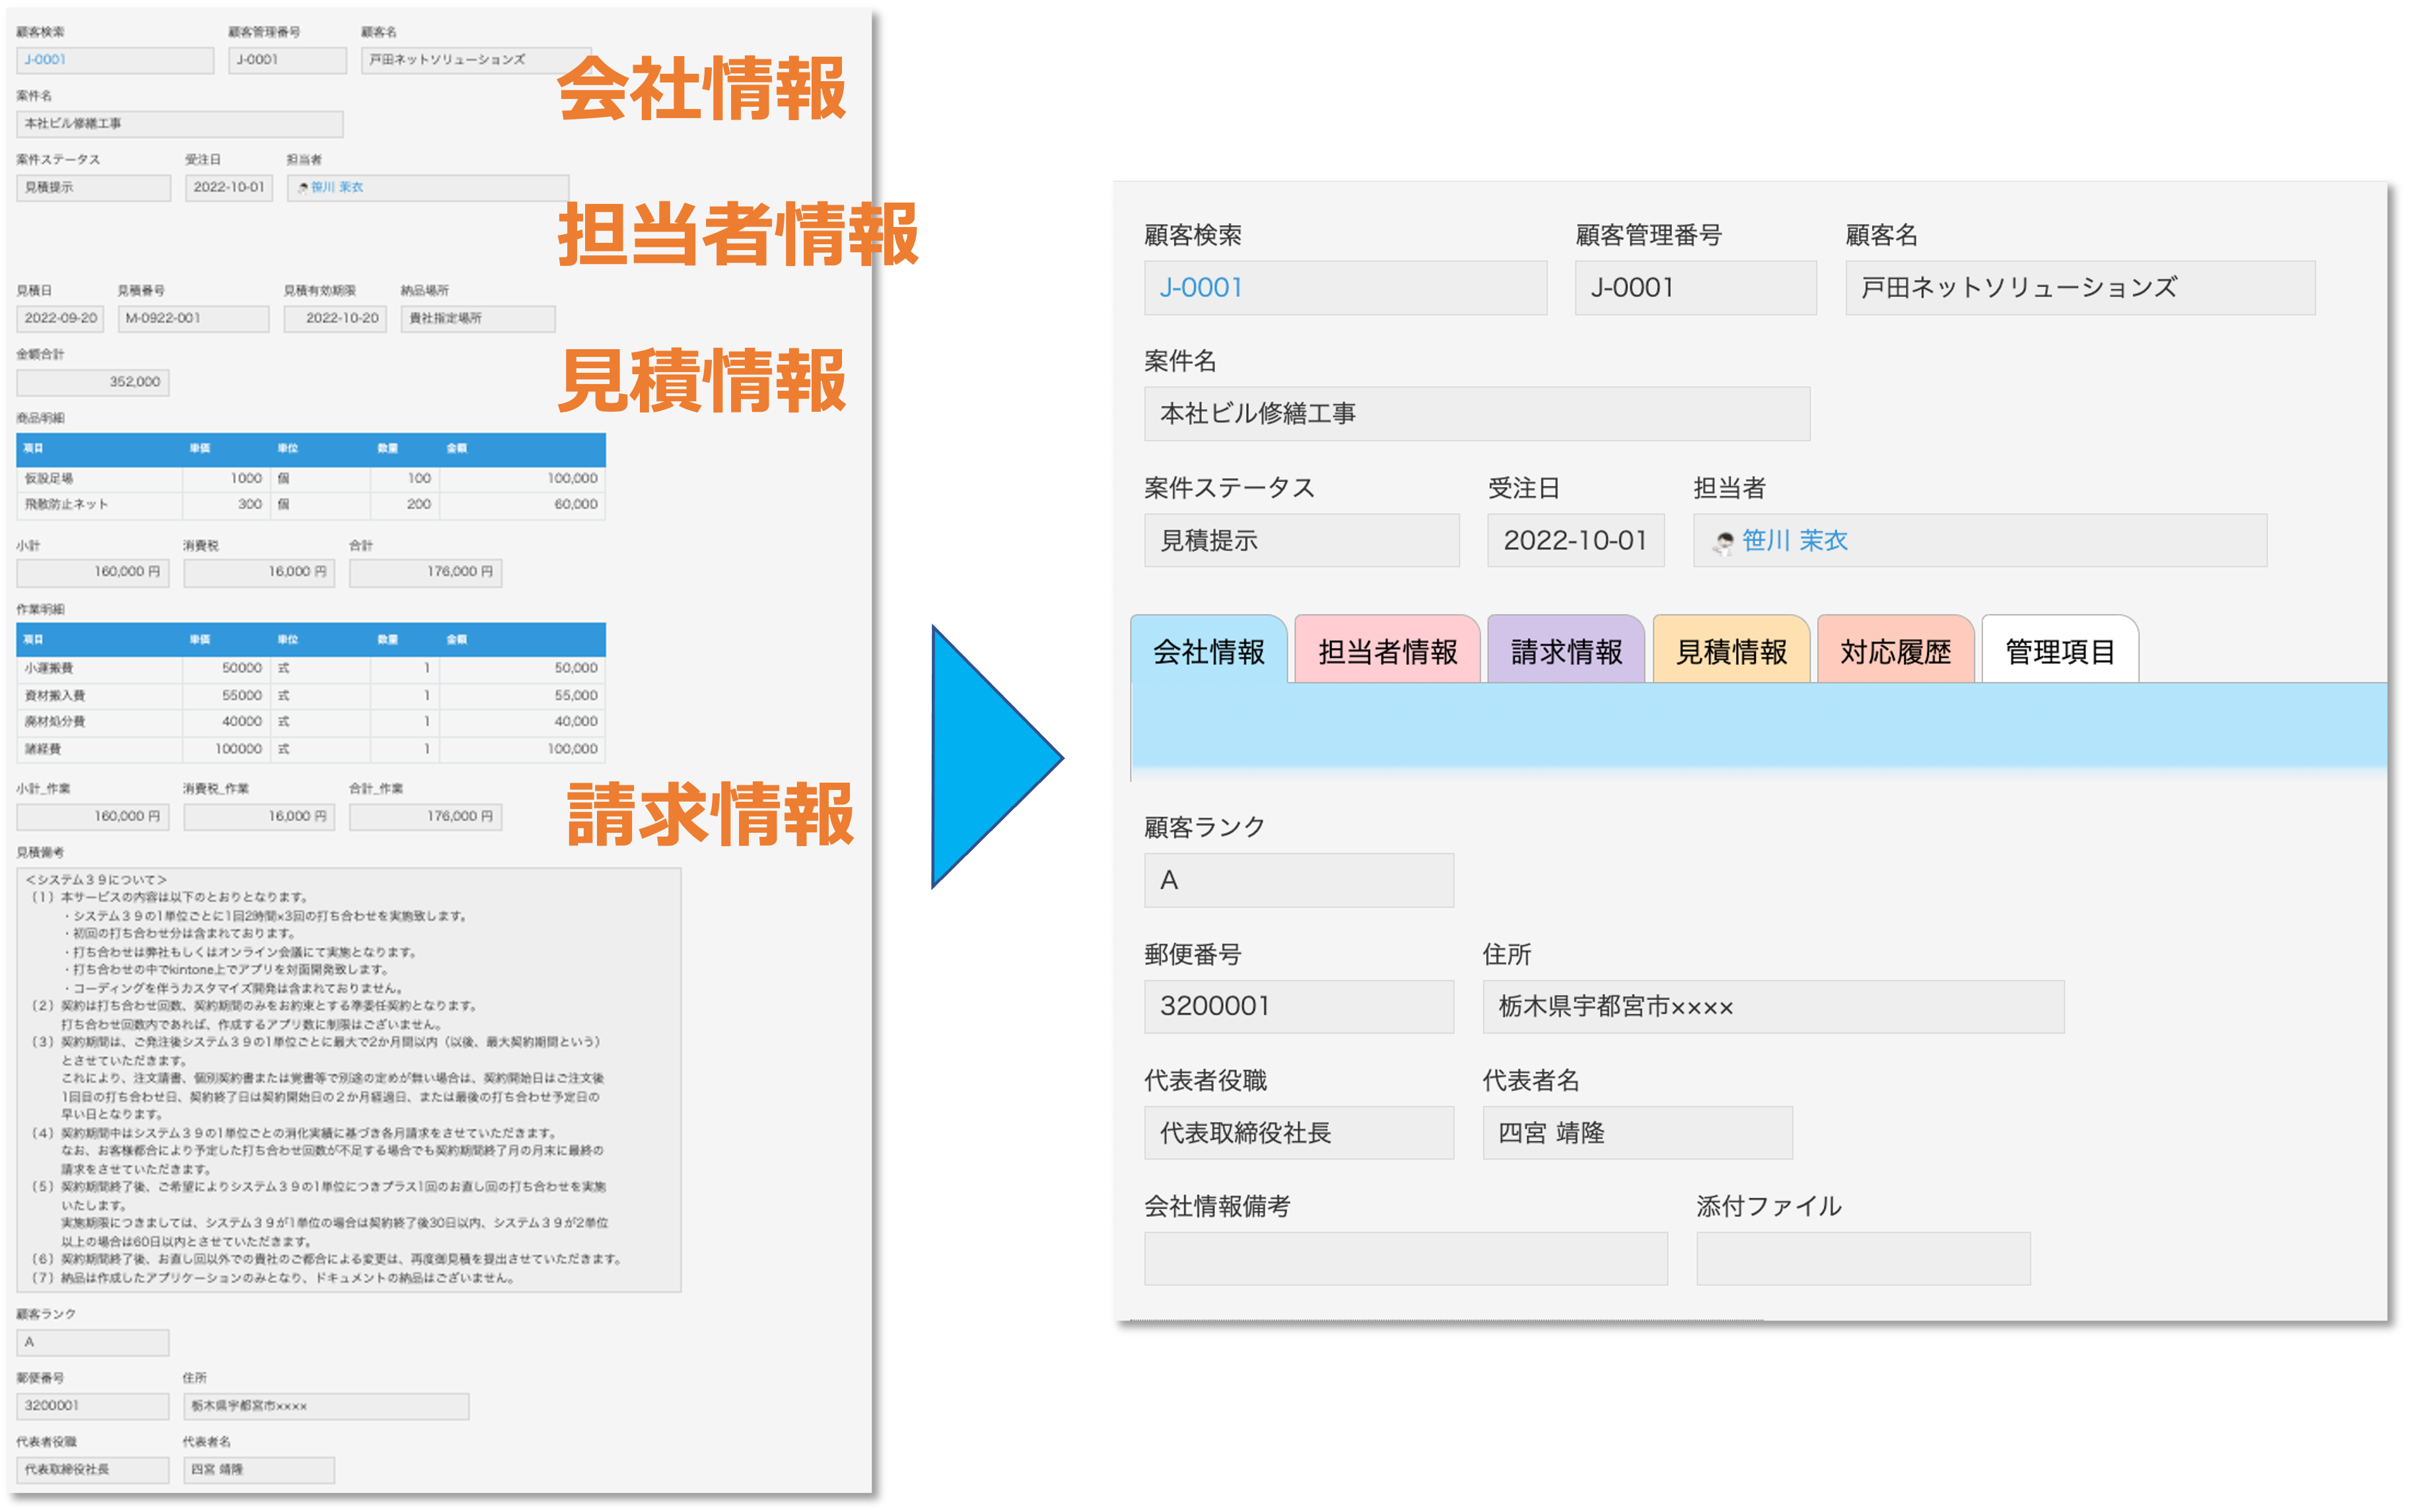This screenshot has width=2409, height=1512.
Task: Click 笹川 茉衣 user link in right panel
Action: tap(1795, 541)
